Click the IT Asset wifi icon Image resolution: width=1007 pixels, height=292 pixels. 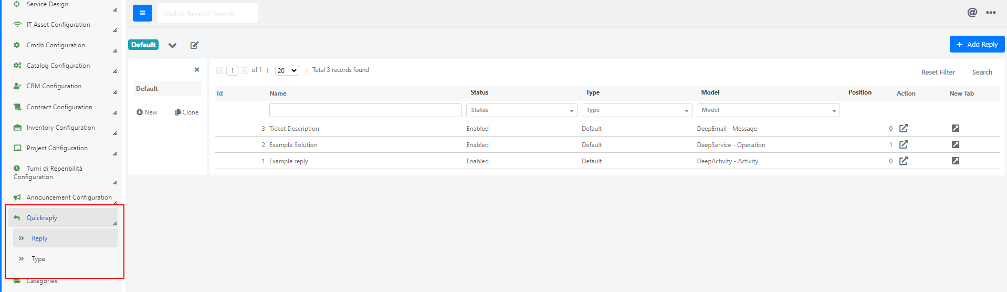pyautogui.click(x=17, y=25)
